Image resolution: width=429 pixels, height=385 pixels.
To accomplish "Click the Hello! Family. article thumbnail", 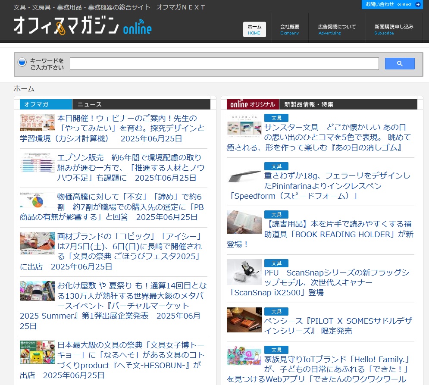I will pyautogui.click(x=244, y=355).
